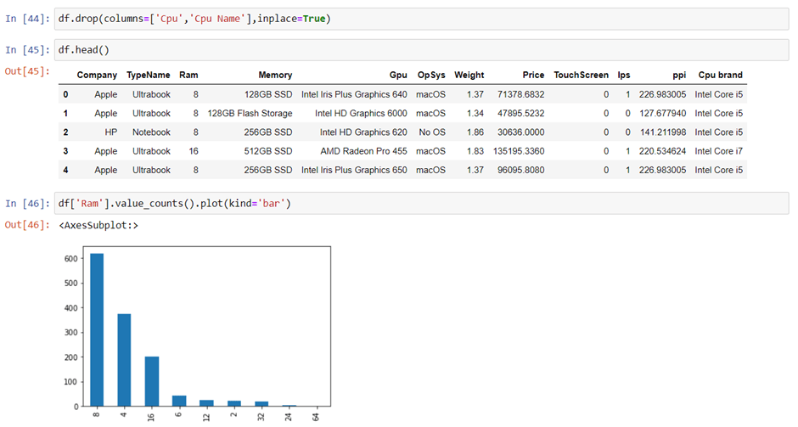Screen dimensions: 798x427
Task: Click the chart bar for 6 RAM
Action: click(x=179, y=401)
